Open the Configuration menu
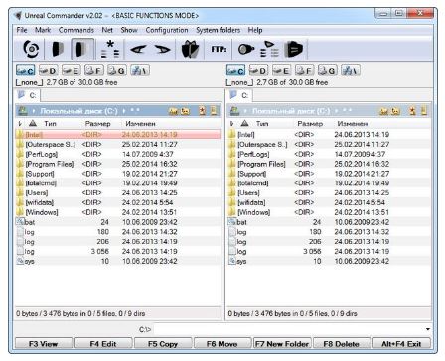 click(167, 30)
